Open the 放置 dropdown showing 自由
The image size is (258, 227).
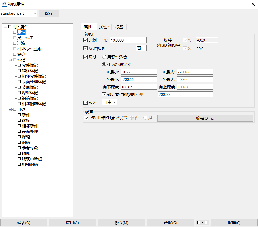point(109,102)
